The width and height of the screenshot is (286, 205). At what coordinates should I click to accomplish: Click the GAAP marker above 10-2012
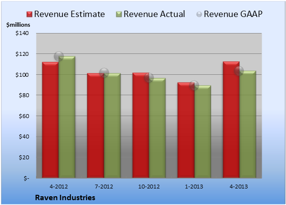(x=149, y=78)
